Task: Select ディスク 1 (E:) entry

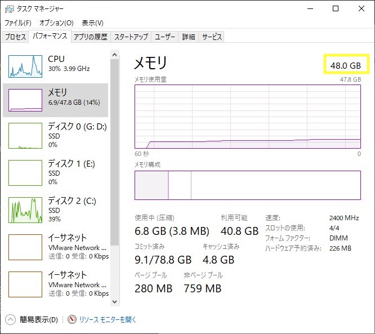Action: pos(56,172)
